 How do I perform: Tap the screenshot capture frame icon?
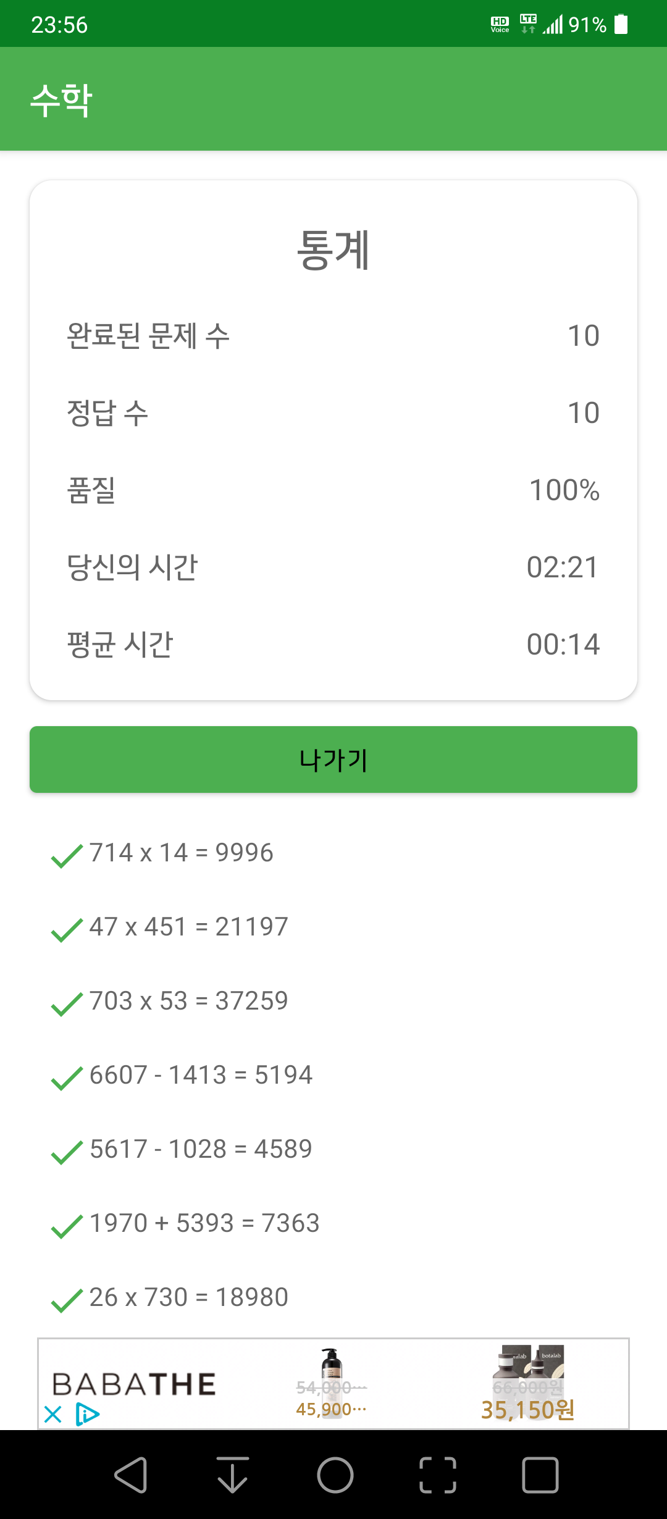[438, 1475]
